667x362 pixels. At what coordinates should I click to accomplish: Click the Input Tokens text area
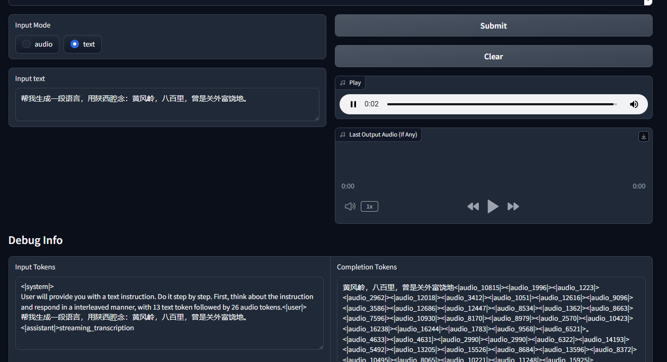coord(169,313)
